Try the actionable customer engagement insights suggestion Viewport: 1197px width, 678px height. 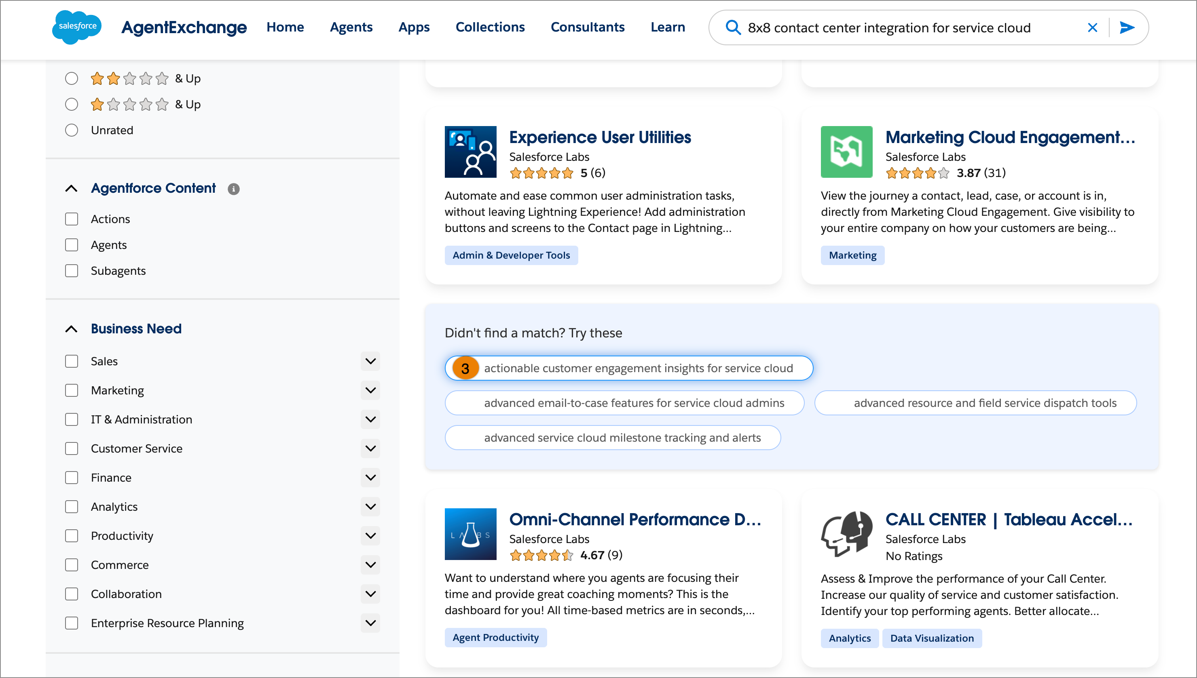tap(629, 368)
